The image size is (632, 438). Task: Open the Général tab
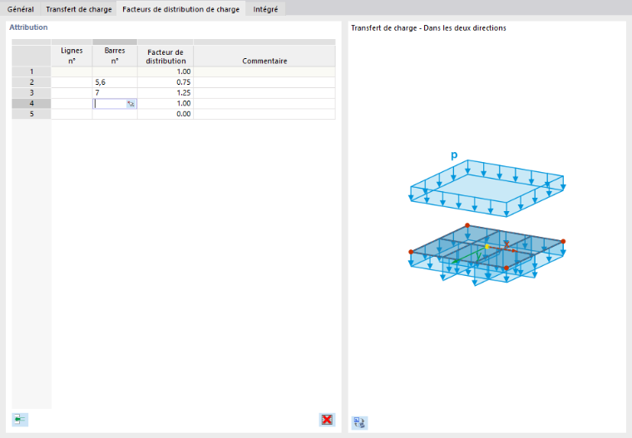click(x=21, y=9)
